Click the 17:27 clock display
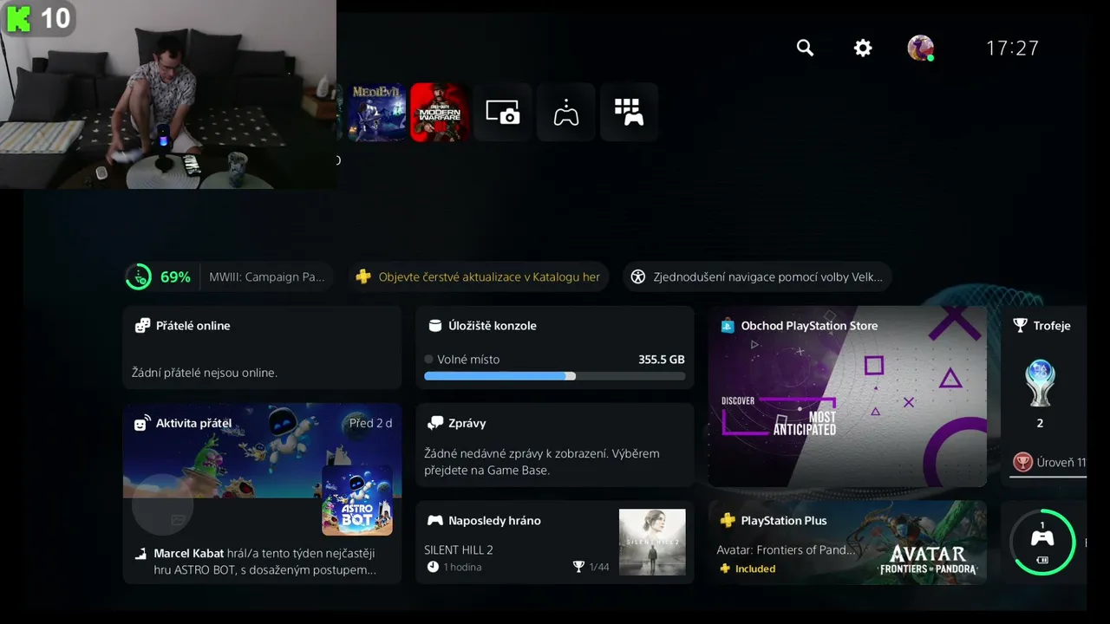The height and width of the screenshot is (624, 1110). tap(1012, 49)
